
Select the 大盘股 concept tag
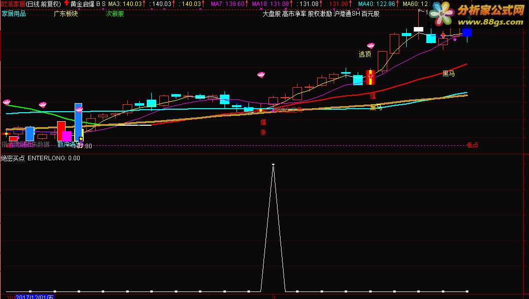pyautogui.click(x=272, y=14)
